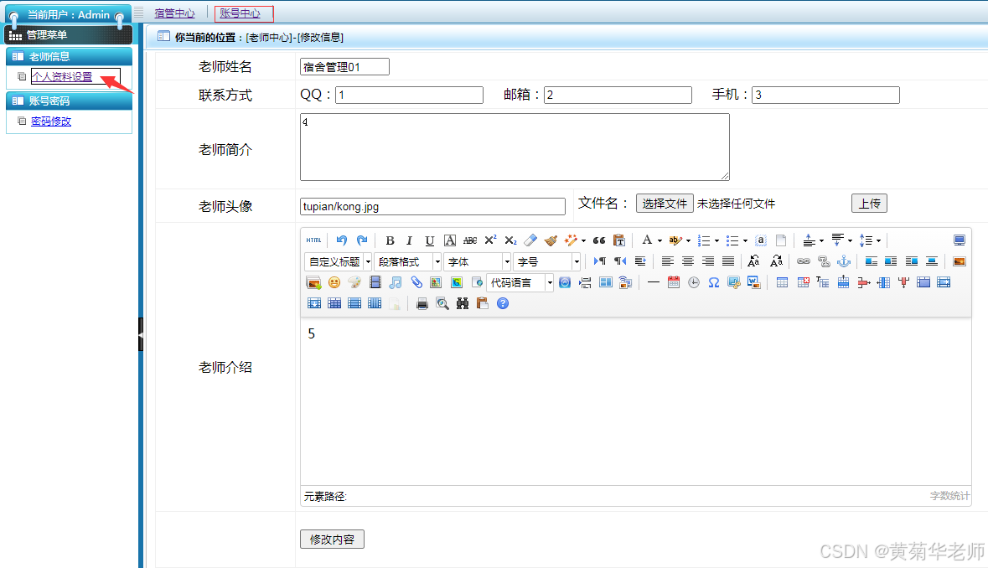Switch to HTML source view
Image resolution: width=988 pixels, height=568 pixels.
tap(313, 240)
